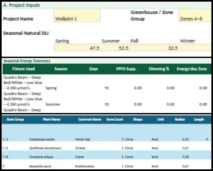Click the Chañar common name
213x171 pixels.
coord(80,148)
